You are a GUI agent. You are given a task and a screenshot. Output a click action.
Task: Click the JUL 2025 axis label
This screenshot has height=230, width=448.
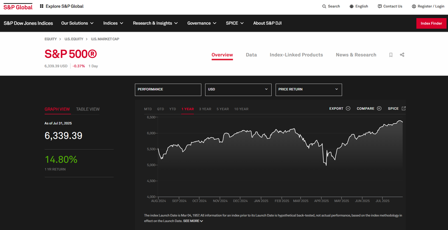(x=382, y=201)
